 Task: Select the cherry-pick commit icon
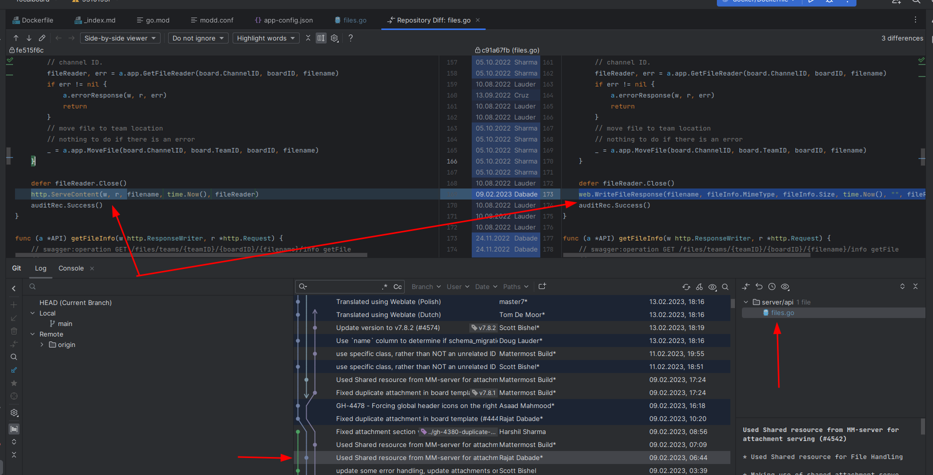(x=699, y=287)
